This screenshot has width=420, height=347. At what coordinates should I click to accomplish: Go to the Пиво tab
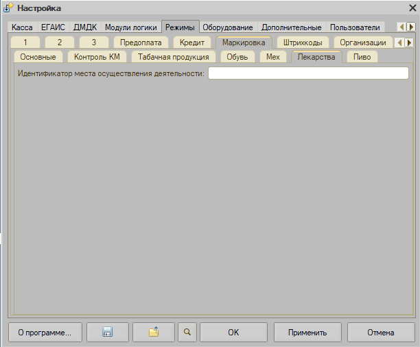[x=362, y=57]
